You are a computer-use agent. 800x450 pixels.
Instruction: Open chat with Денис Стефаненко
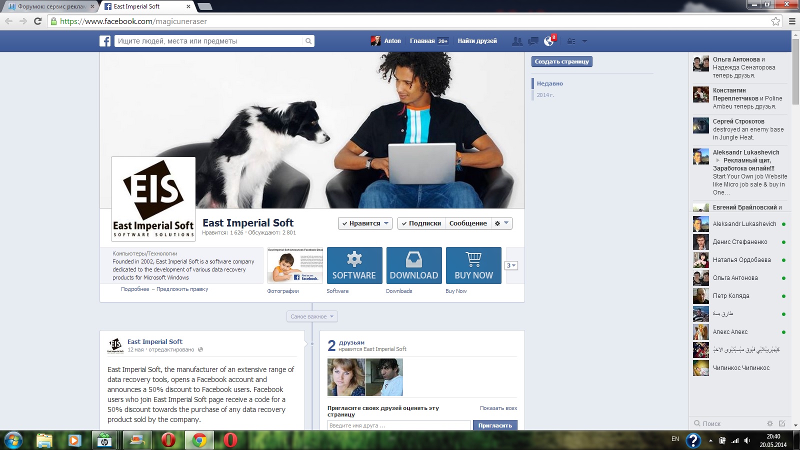739,242
